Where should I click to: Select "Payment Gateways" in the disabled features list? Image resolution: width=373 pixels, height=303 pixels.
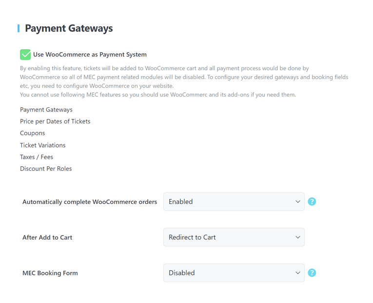(x=46, y=110)
